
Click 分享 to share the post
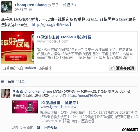pos(21,81)
